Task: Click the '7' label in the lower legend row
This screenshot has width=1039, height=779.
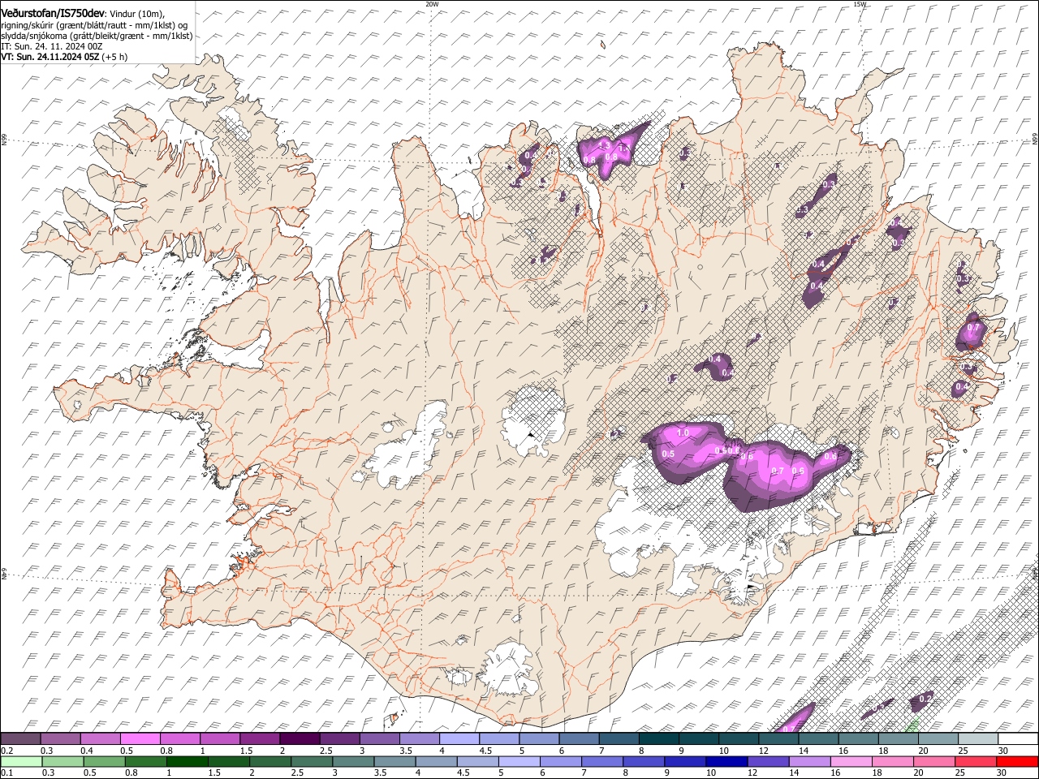Action: point(584,773)
